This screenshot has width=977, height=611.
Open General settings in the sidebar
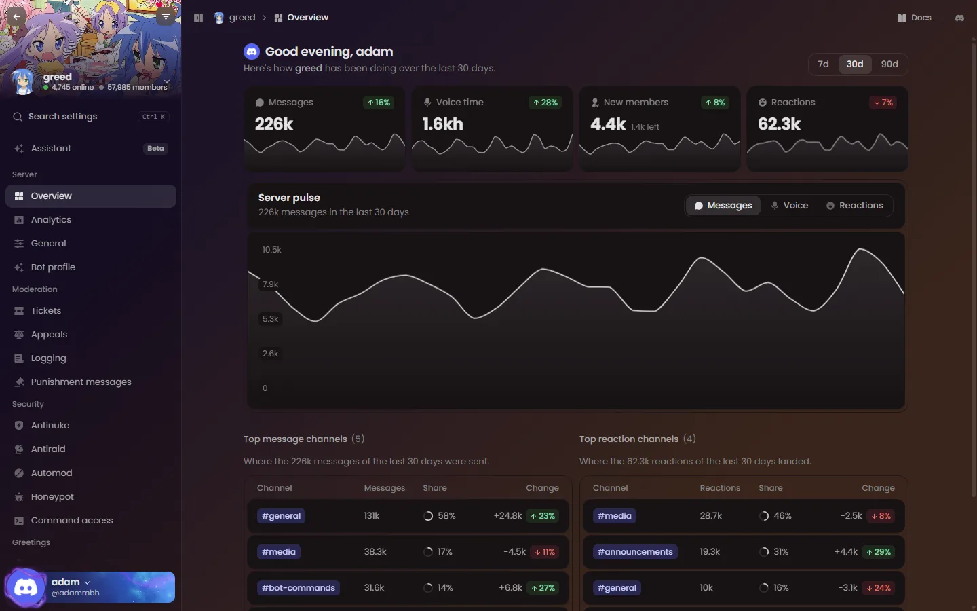click(x=90, y=244)
